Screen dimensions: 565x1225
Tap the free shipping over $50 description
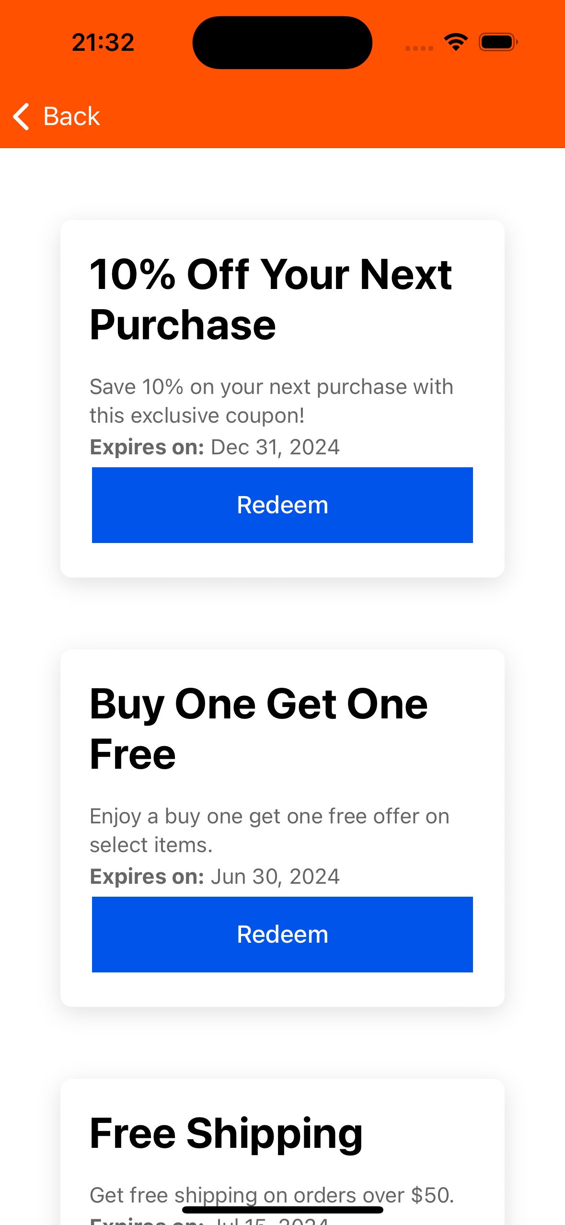tap(272, 1195)
